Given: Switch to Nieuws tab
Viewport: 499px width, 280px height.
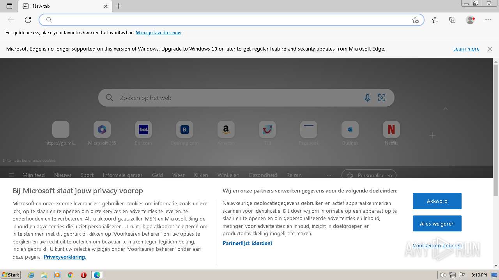Looking at the screenshot, I should tap(63, 175).
